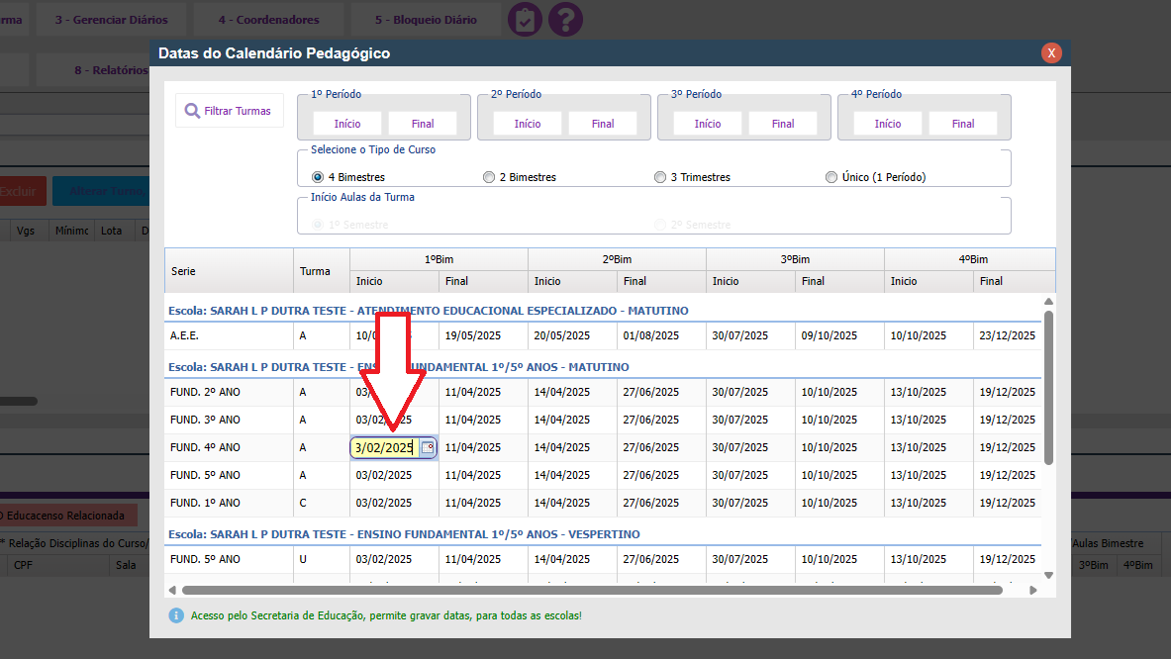The height and width of the screenshot is (659, 1171).
Task: Switch to the 4 - Coordenadores tab
Action: click(268, 20)
